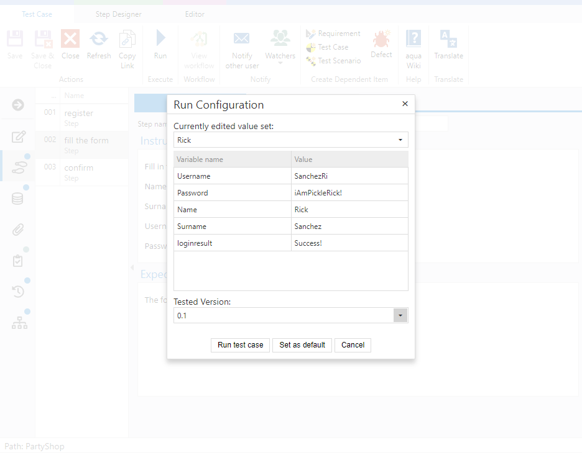
Task: Select the test data database icon in sidebar
Action: pyautogui.click(x=18, y=198)
